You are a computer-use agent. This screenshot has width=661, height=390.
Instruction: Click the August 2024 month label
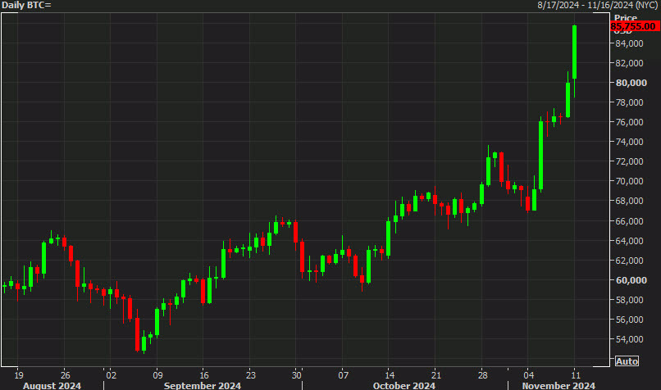pyautogui.click(x=51, y=385)
